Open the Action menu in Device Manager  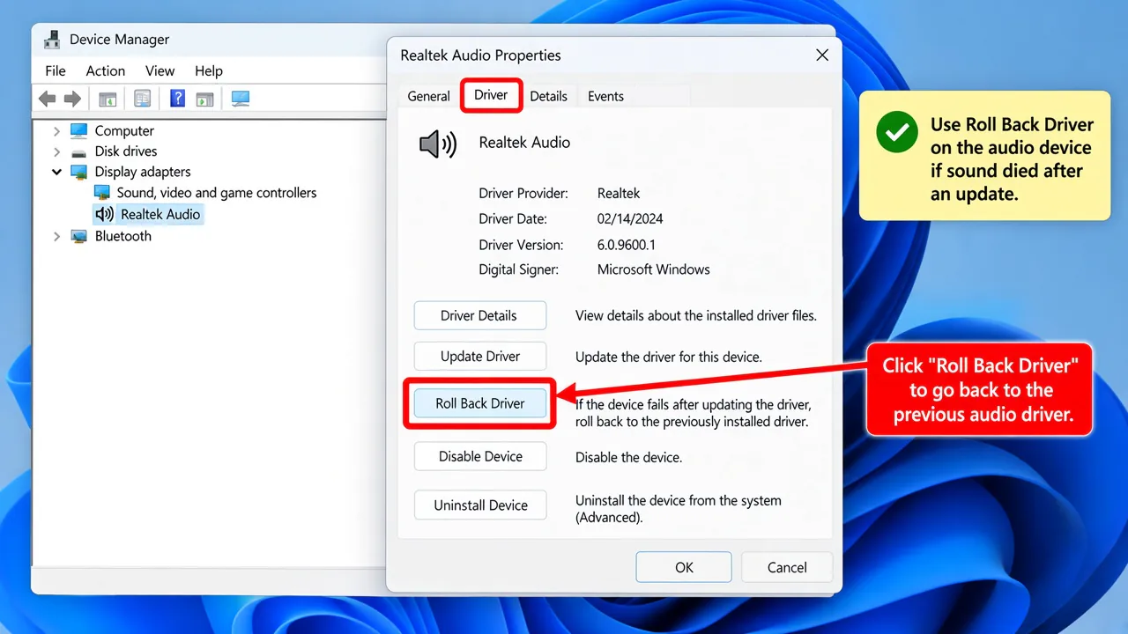[x=105, y=70]
